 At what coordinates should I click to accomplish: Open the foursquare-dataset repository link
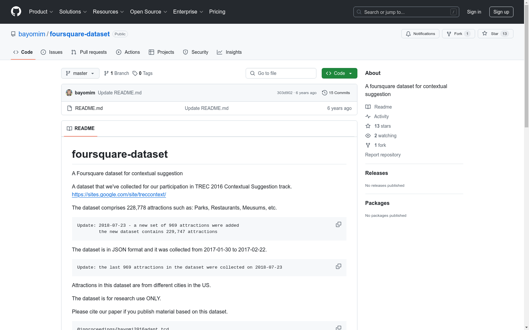pyautogui.click(x=80, y=34)
